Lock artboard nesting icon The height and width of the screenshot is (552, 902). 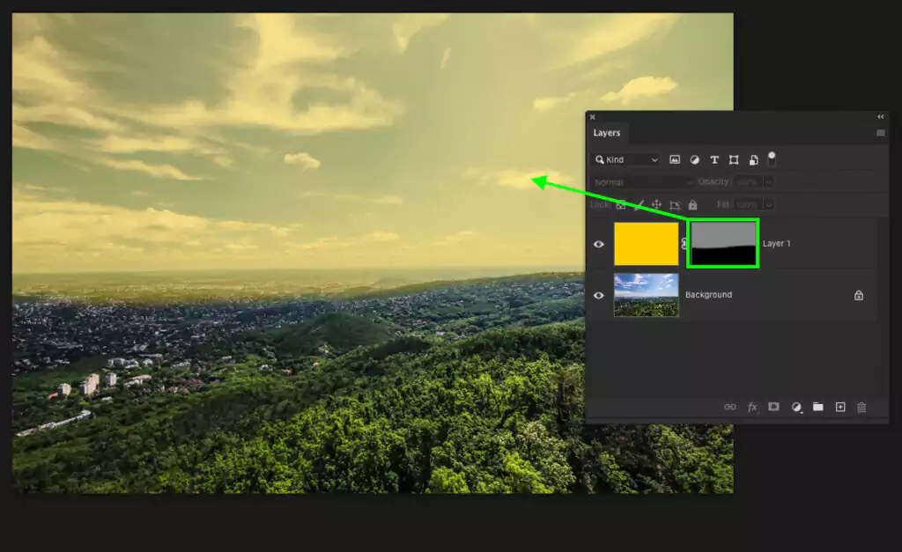pyautogui.click(x=675, y=205)
